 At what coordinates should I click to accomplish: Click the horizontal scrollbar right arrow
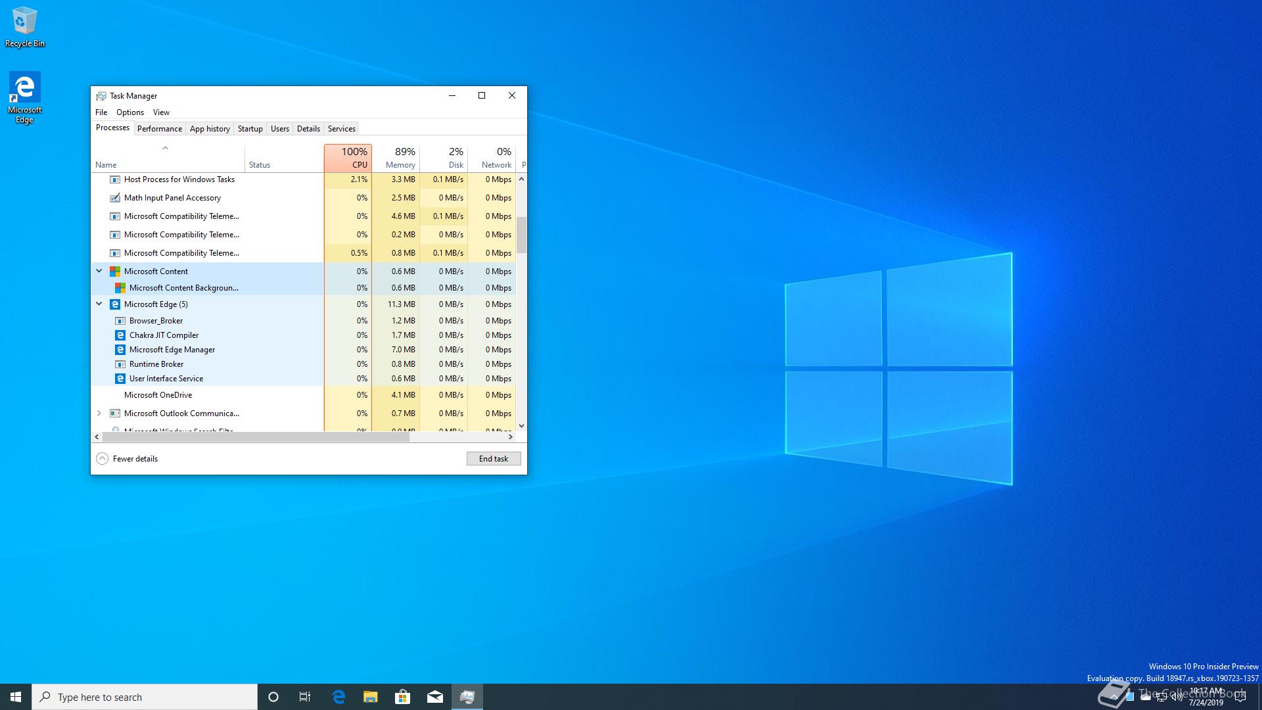coord(511,437)
